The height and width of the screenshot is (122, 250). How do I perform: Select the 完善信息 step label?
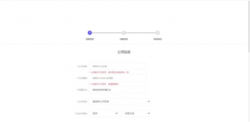(x=124, y=39)
